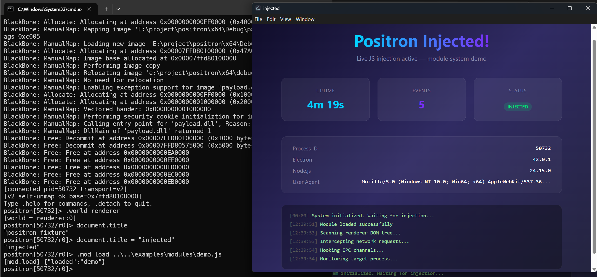Click the '[connected pid=50732 transport=v2]' terminal line
The image size is (597, 277).
click(65, 189)
